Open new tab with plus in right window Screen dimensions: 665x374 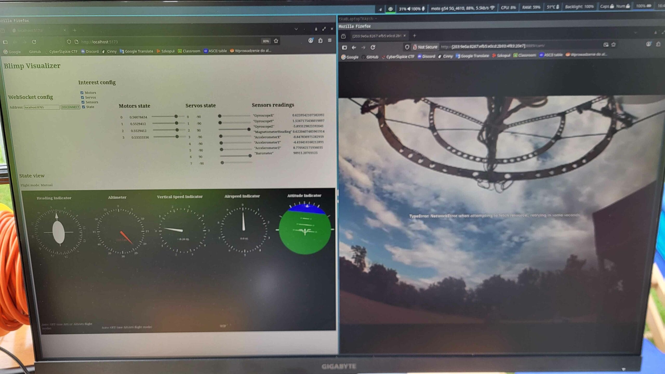(x=414, y=36)
